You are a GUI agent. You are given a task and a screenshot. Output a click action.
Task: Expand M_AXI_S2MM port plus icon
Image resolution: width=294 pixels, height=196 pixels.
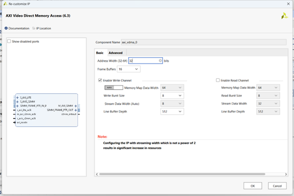[75, 106]
